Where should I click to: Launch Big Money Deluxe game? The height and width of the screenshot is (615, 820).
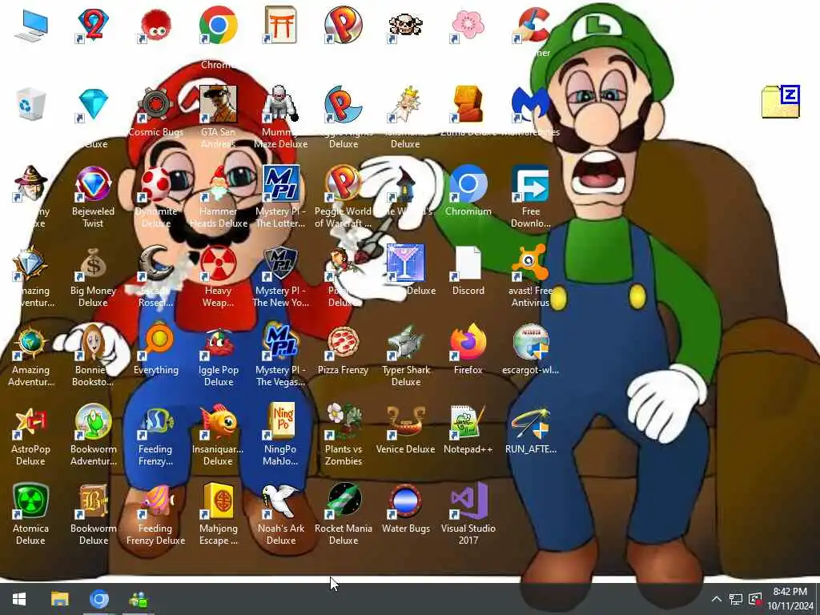pyautogui.click(x=93, y=263)
